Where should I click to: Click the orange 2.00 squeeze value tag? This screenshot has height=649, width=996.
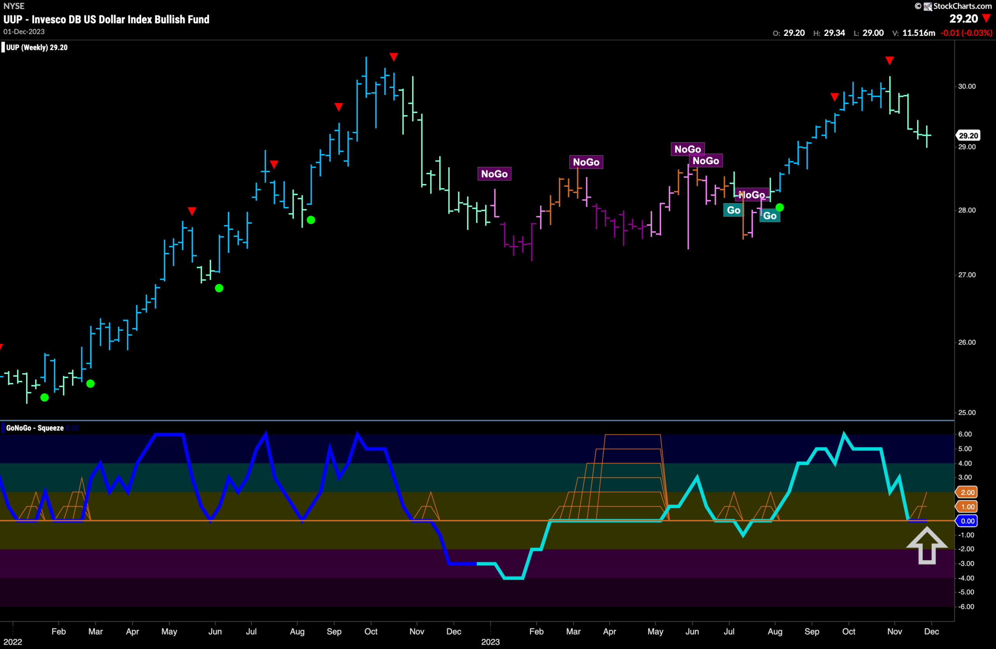point(967,492)
